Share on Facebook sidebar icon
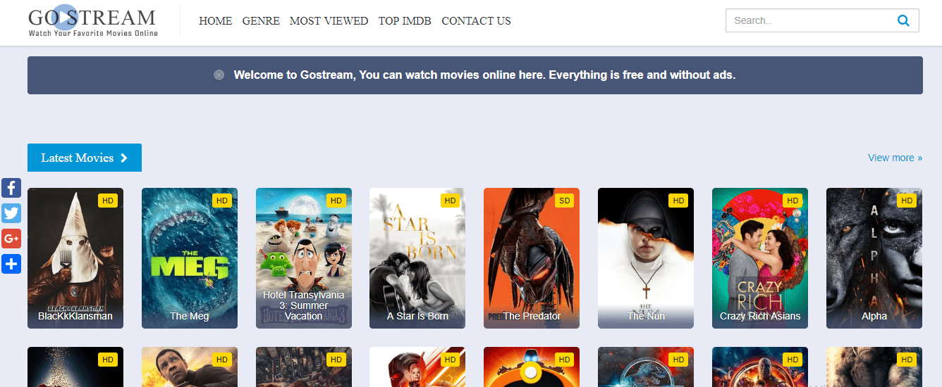Image resolution: width=942 pixels, height=387 pixels. tap(11, 187)
